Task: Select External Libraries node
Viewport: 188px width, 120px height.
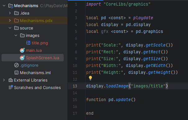Action: click(31, 80)
